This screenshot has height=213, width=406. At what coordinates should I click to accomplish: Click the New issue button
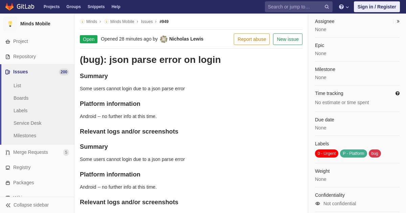288,39
